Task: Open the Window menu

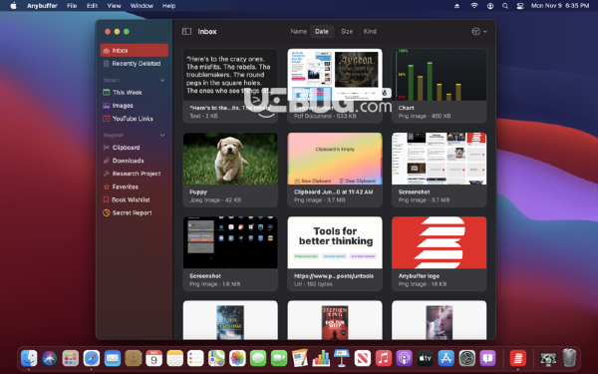Action: click(x=142, y=6)
